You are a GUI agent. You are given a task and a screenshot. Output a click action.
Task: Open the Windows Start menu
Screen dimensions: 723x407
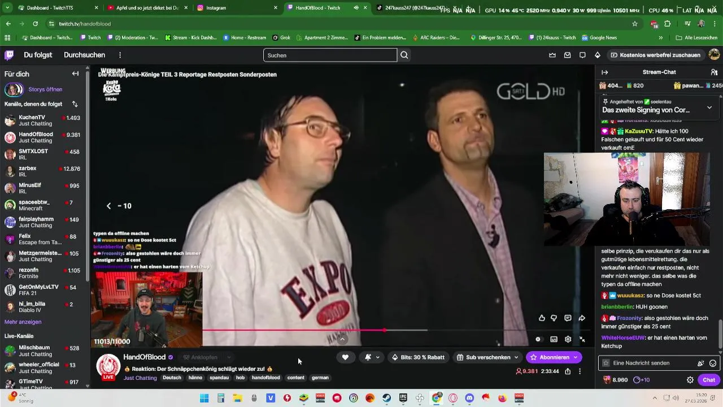[204, 398]
